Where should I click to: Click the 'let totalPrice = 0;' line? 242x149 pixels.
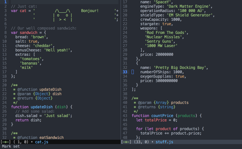point(157,120)
